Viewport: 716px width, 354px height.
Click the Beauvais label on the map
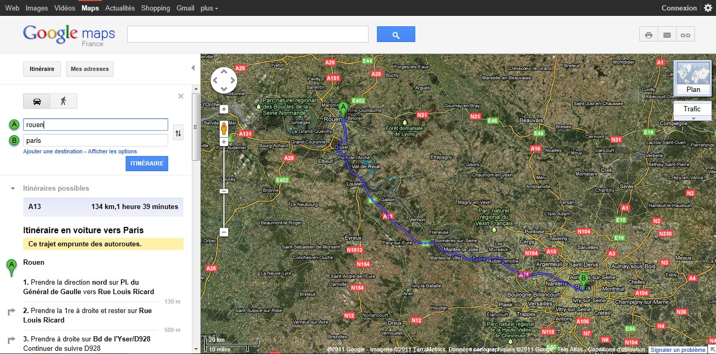pyautogui.click(x=530, y=120)
